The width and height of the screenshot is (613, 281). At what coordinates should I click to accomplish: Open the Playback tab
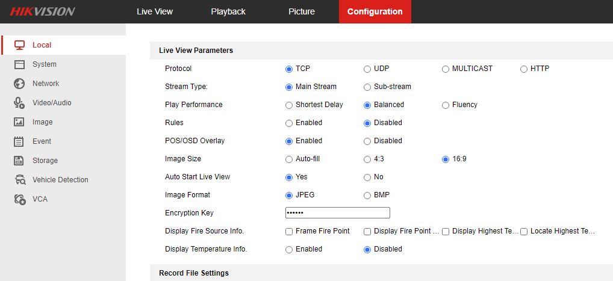coord(228,11)
